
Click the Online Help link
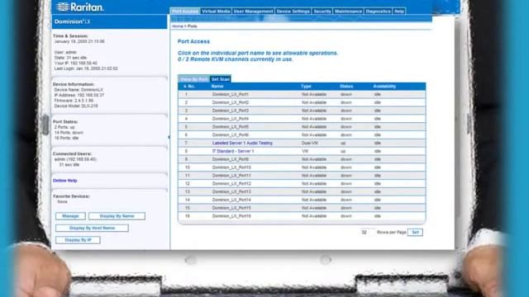pyautogui.click(x=64, y=181)
